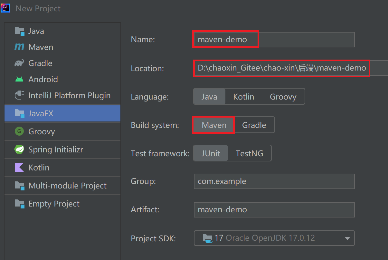Image resolution: width=388 pixels, height=260 pixels.
Task: Click the Android robot icon
Action: click(x=19, y=79)
